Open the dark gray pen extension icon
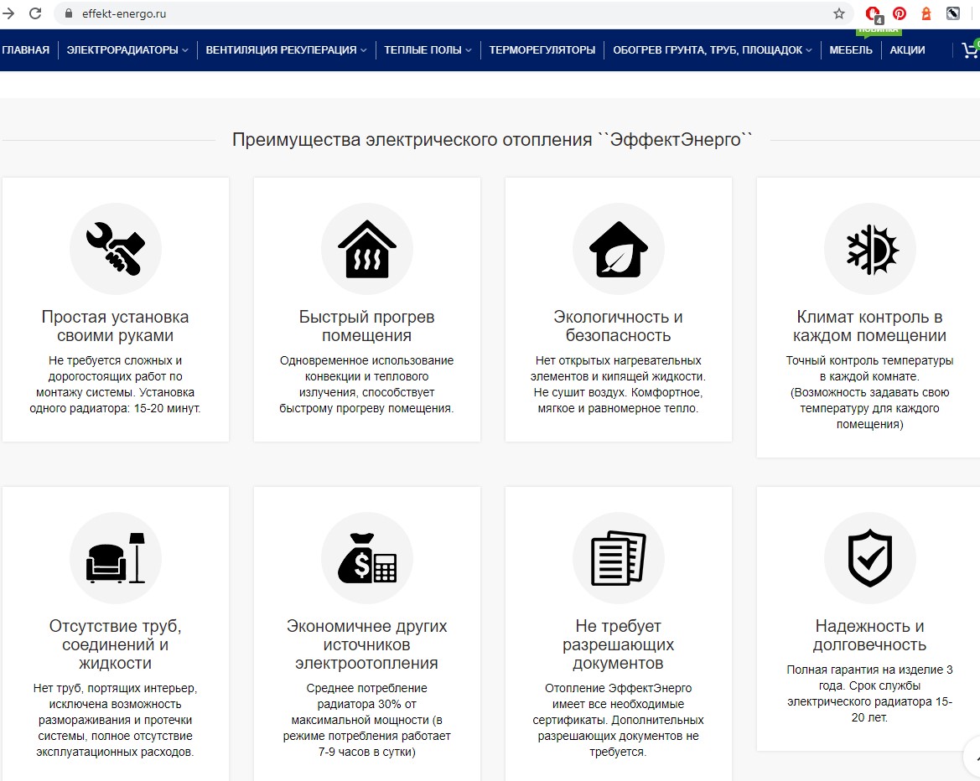The width and height of the screenshot is (980, 781). pos(953,13)
